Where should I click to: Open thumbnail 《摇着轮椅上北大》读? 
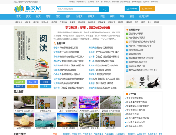89,122
